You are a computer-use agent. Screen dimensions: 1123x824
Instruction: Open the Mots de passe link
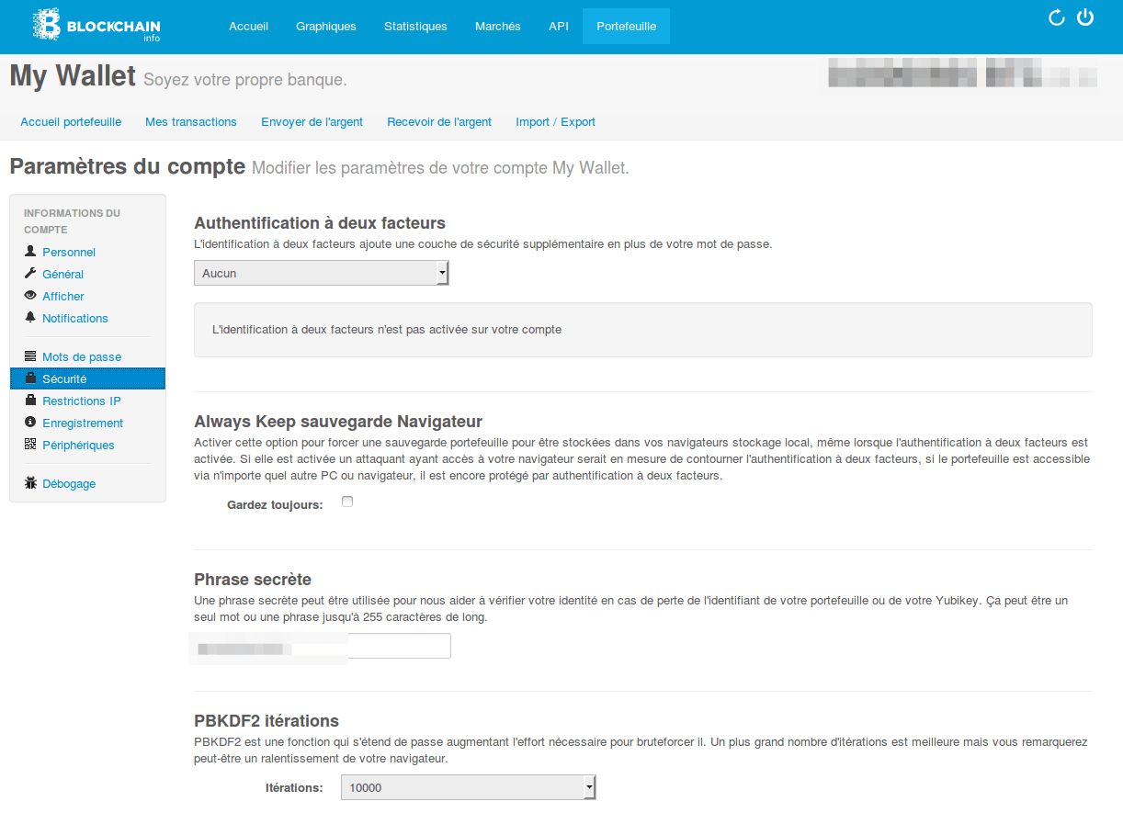[x=82, y=356]
